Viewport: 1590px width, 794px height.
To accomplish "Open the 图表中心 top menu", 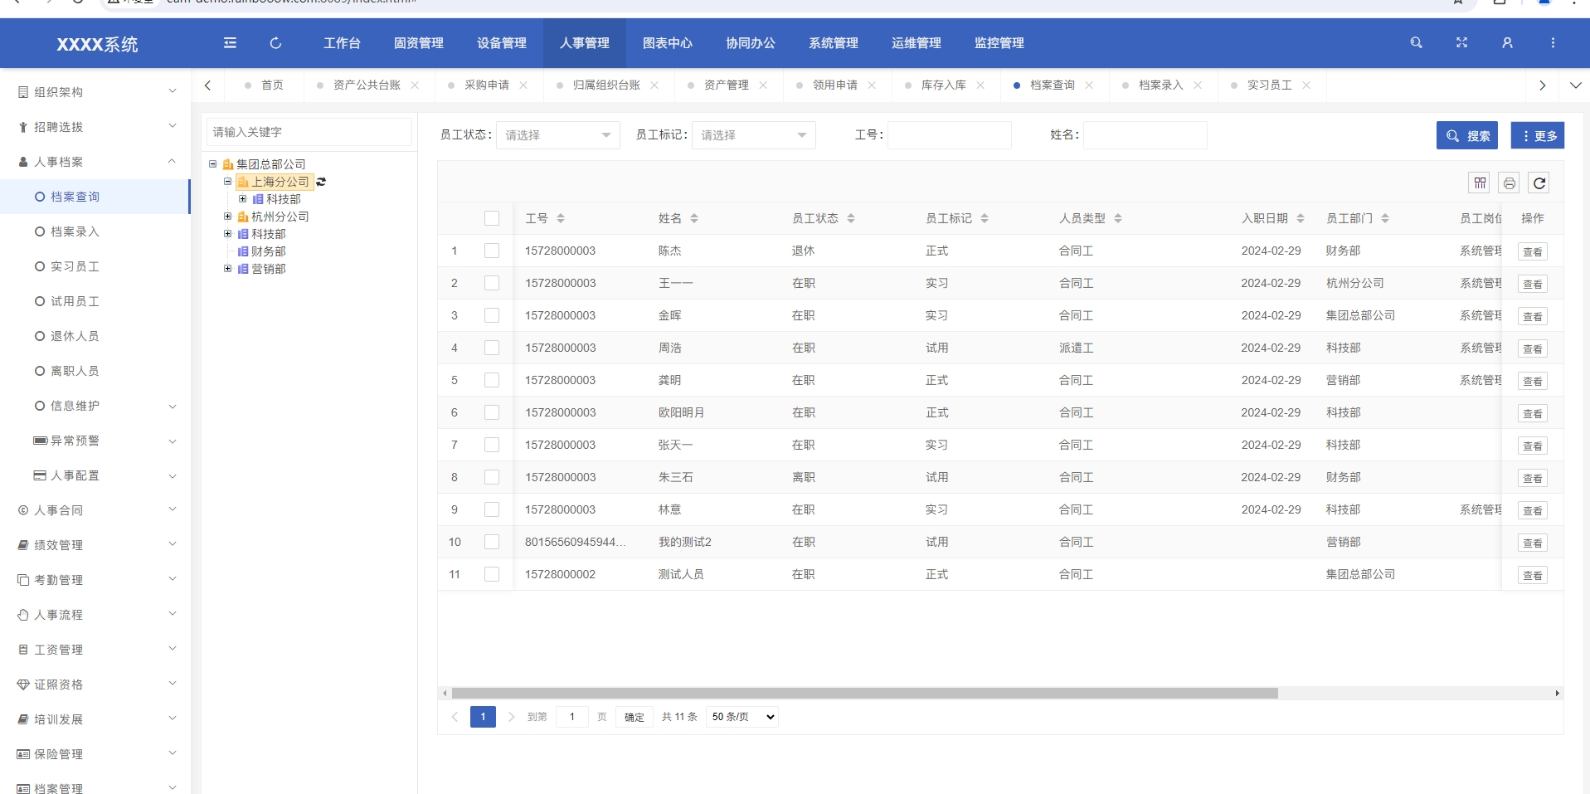I will coord(668,43).
